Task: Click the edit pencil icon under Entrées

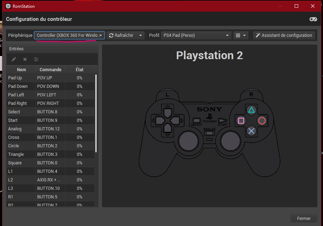Action: pos(14,59)
